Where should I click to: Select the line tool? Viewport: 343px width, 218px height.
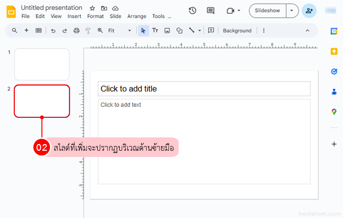click(x=192, y=30)
